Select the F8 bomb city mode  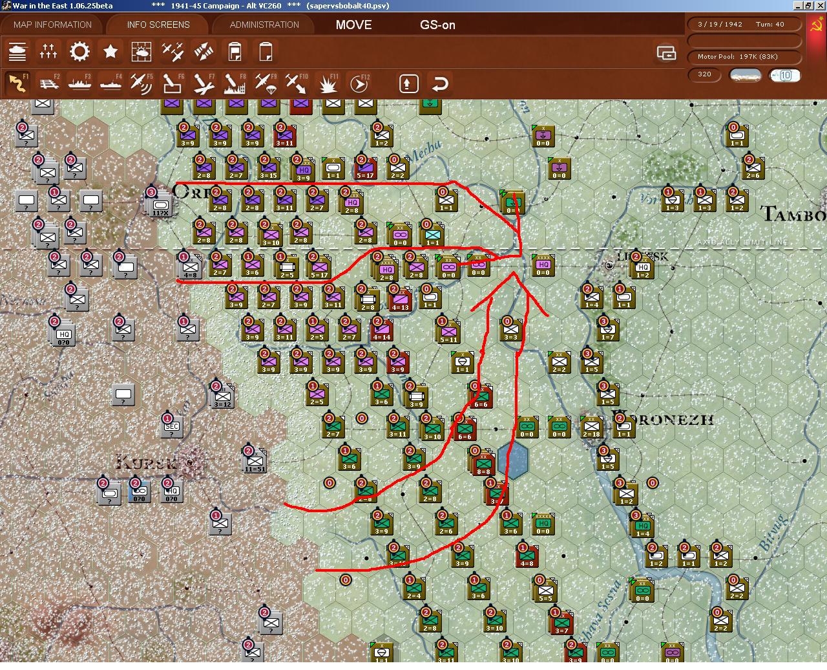(x=235, y=83)
